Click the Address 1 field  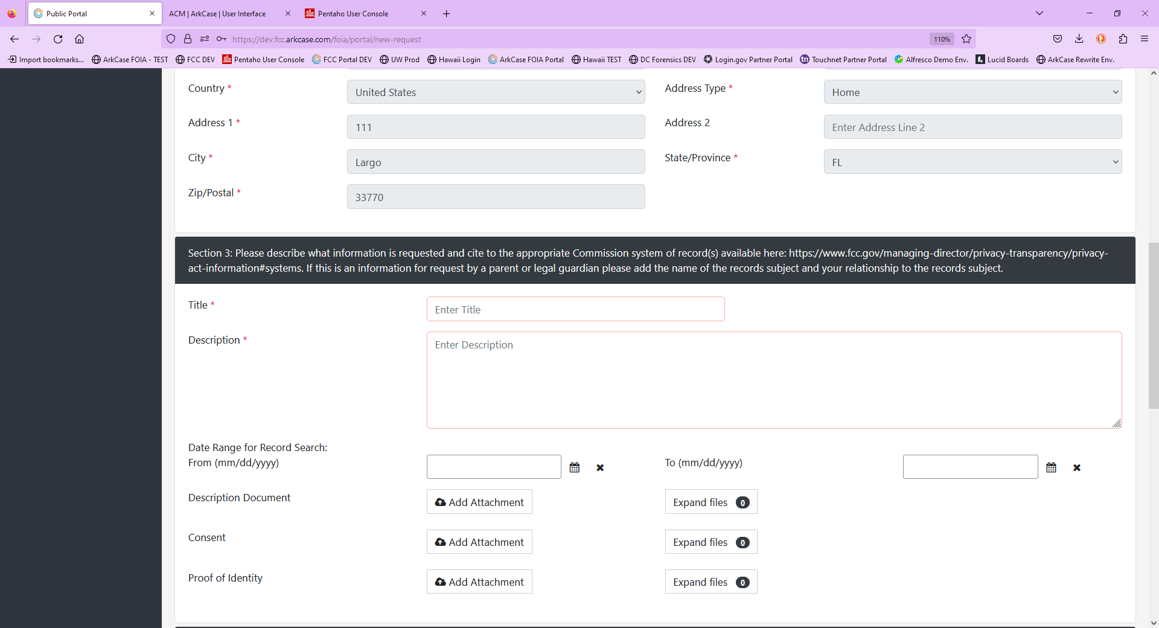(x=496, y=127)
